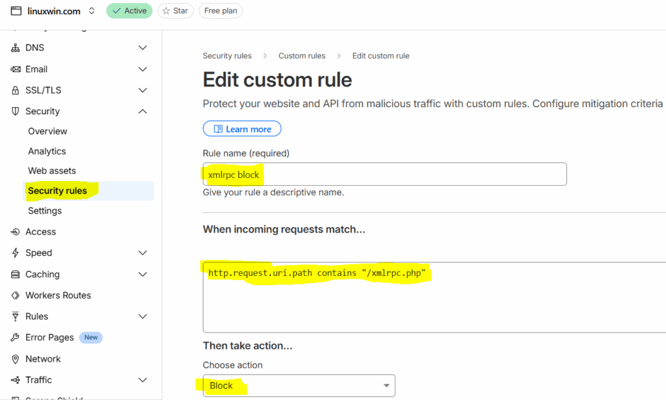Click the star icon in Star button
The height and width of the screenshot is (400, 666).
(166, 11)
